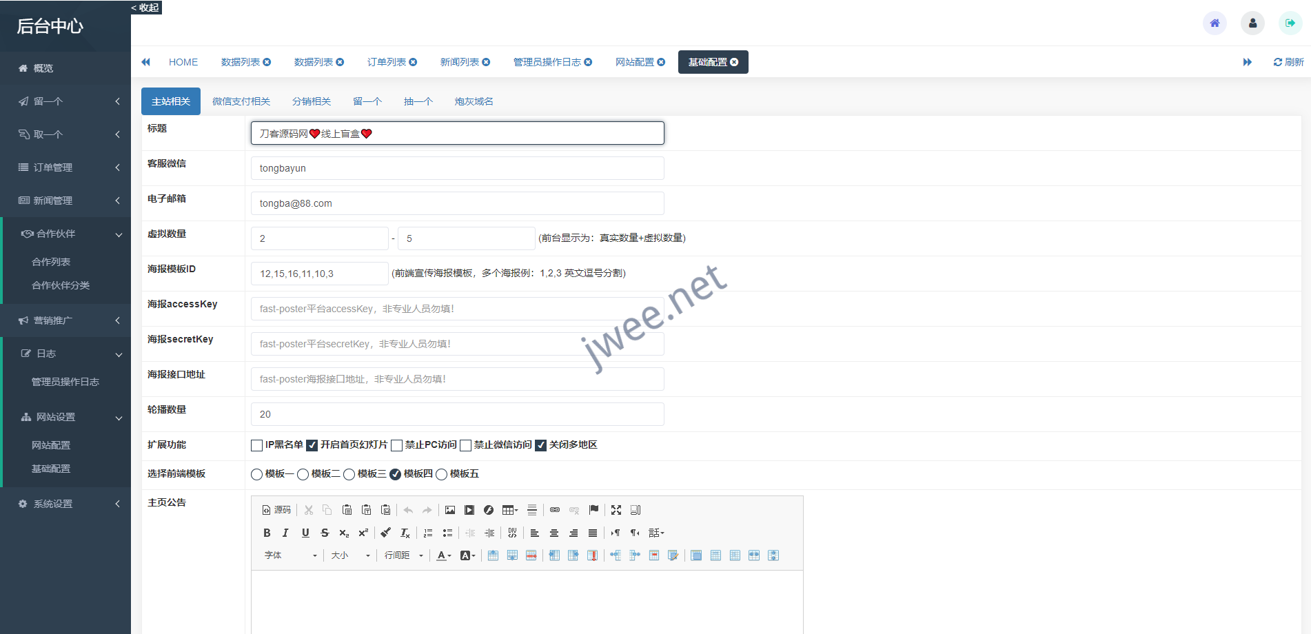Center-align the text
Image resolution: width=1311 pixels, height=634 pixels.
[x=554, y=533]
